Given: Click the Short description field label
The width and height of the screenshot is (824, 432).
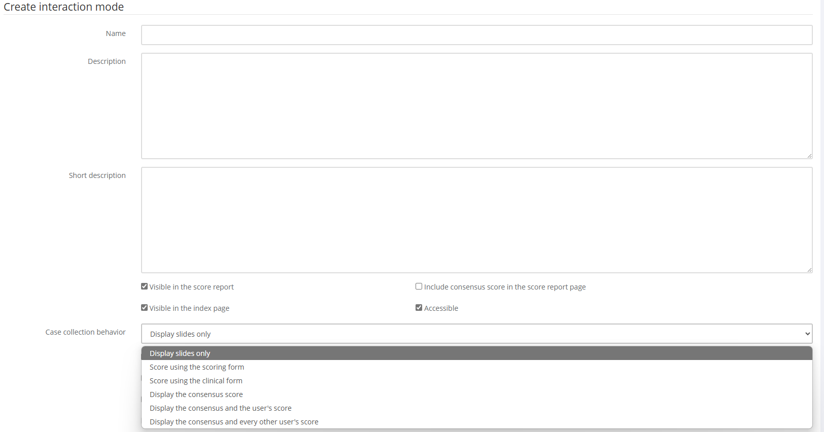Looking at the screenshot, I should pos(97,175).
